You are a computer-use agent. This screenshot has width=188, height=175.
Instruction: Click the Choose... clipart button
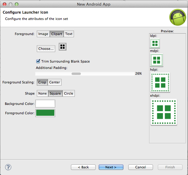point(46,49)
